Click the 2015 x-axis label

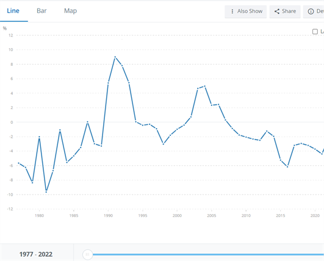tap(281, 216)
